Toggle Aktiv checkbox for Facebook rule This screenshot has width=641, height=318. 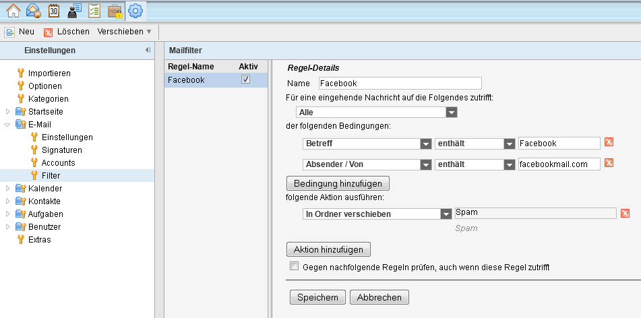tap(245, 79)
